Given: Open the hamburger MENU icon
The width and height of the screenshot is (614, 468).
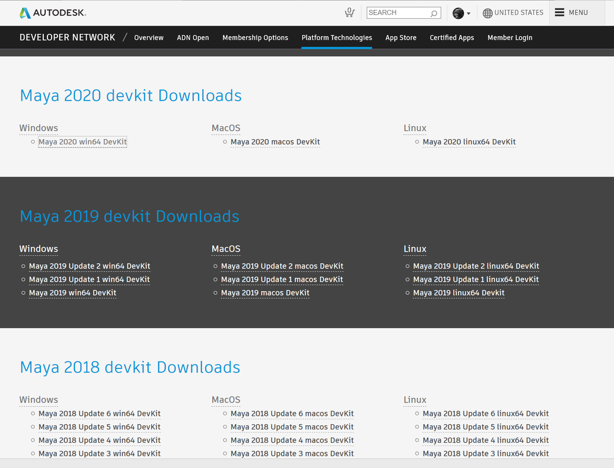Looking at the screenshot, I should [560, 12].
